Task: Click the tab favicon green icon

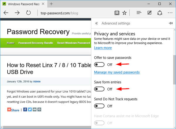Action: tap(4, 4)
